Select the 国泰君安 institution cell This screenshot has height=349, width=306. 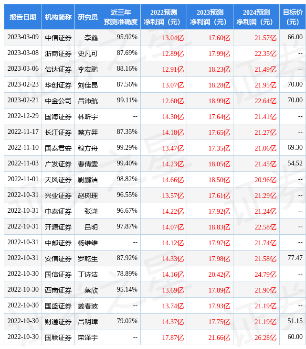pyautogui.click(x=58, y=148)
